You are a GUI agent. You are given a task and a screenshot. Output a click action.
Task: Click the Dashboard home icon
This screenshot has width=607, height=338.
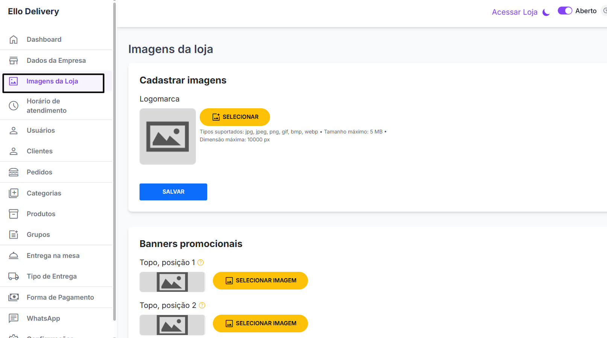click(14, 39)
